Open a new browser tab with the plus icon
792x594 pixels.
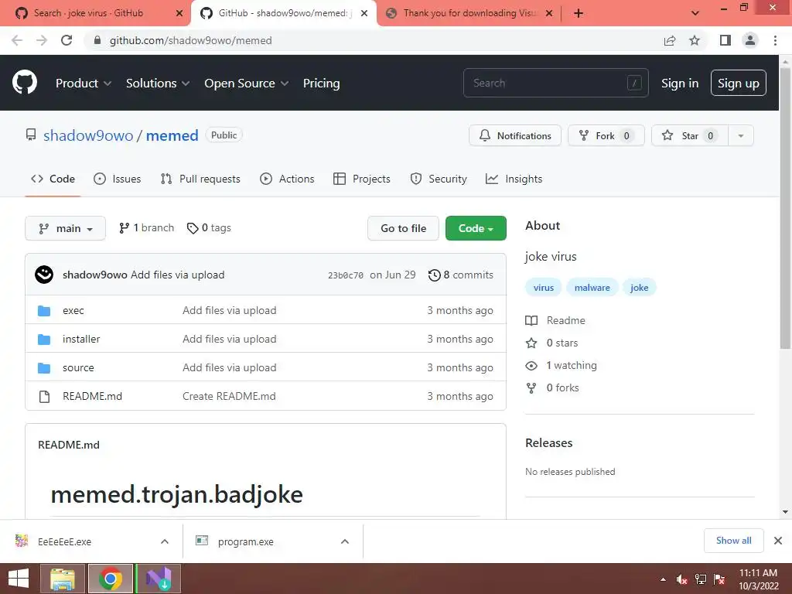[579, 13]
